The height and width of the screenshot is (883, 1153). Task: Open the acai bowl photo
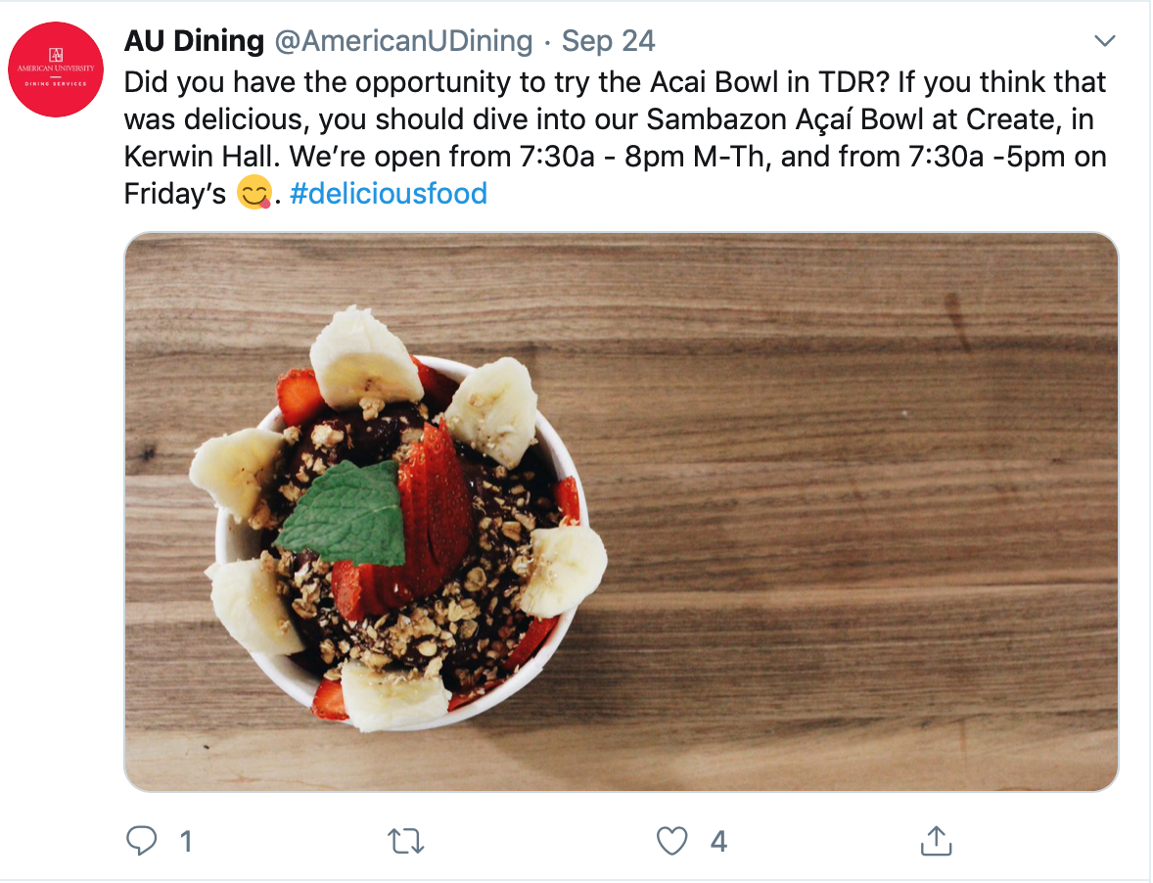click(621, 512)
